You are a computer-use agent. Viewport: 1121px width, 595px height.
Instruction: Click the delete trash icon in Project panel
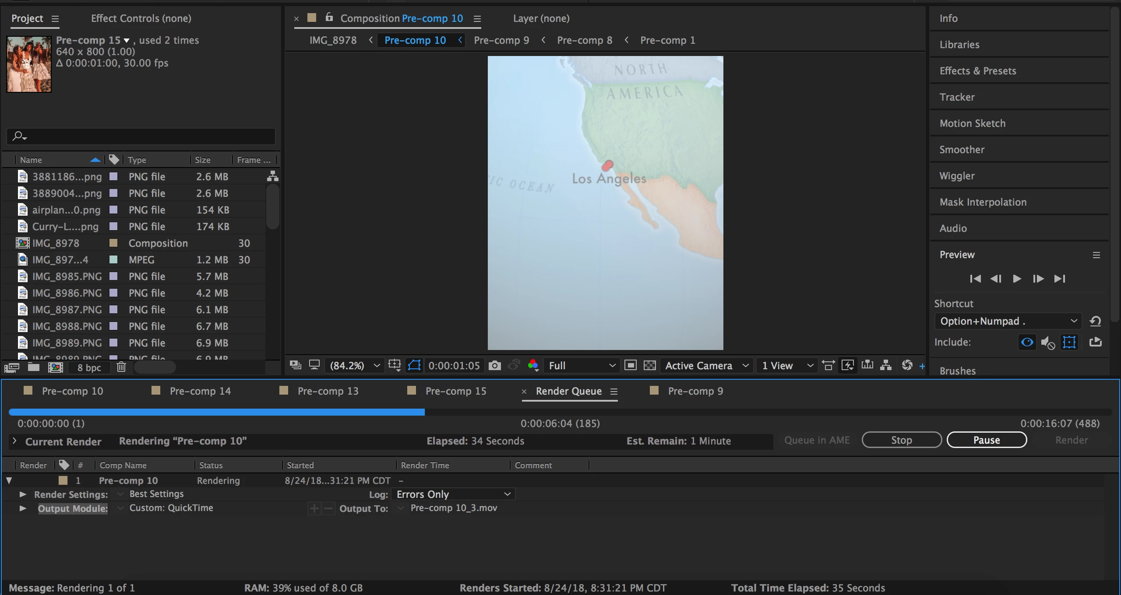pyautogui.click(x=121, y=367)
